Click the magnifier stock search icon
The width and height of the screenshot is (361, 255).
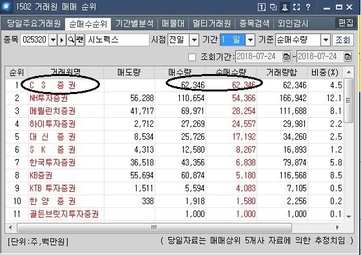(x=71, y=40)
